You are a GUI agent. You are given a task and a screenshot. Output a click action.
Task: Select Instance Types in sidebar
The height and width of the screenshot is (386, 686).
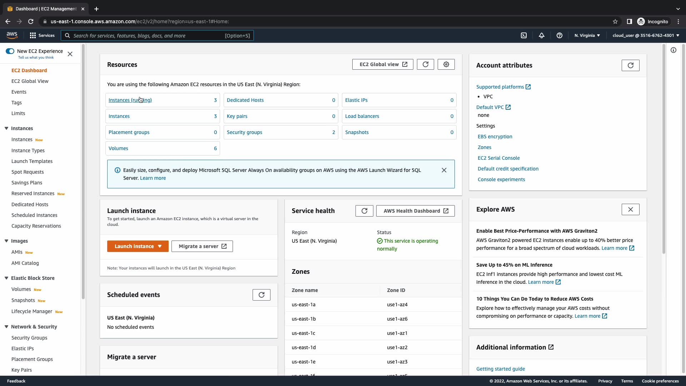pyautogui.click(x=28, y=150)
